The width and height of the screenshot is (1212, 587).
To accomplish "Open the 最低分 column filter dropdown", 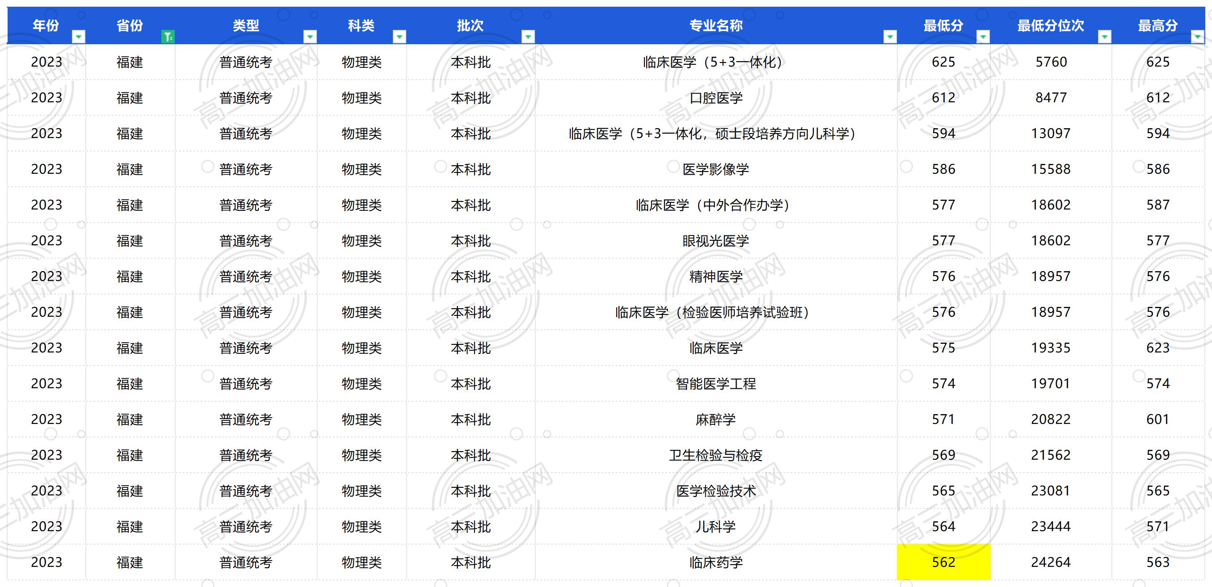I will (983, 37).
